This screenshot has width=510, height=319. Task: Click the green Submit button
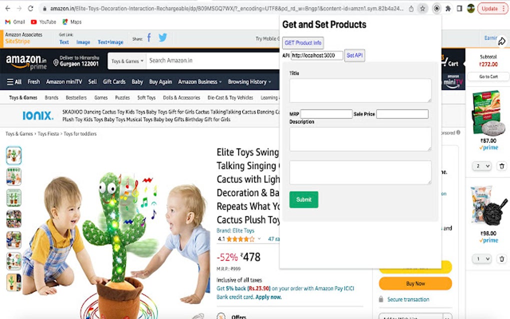click(x=304, y=199)
